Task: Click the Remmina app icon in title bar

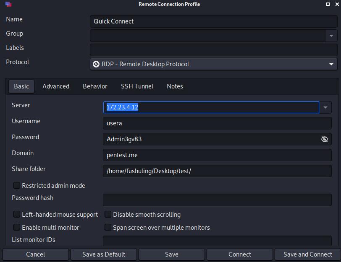Action: coord(8,4)
